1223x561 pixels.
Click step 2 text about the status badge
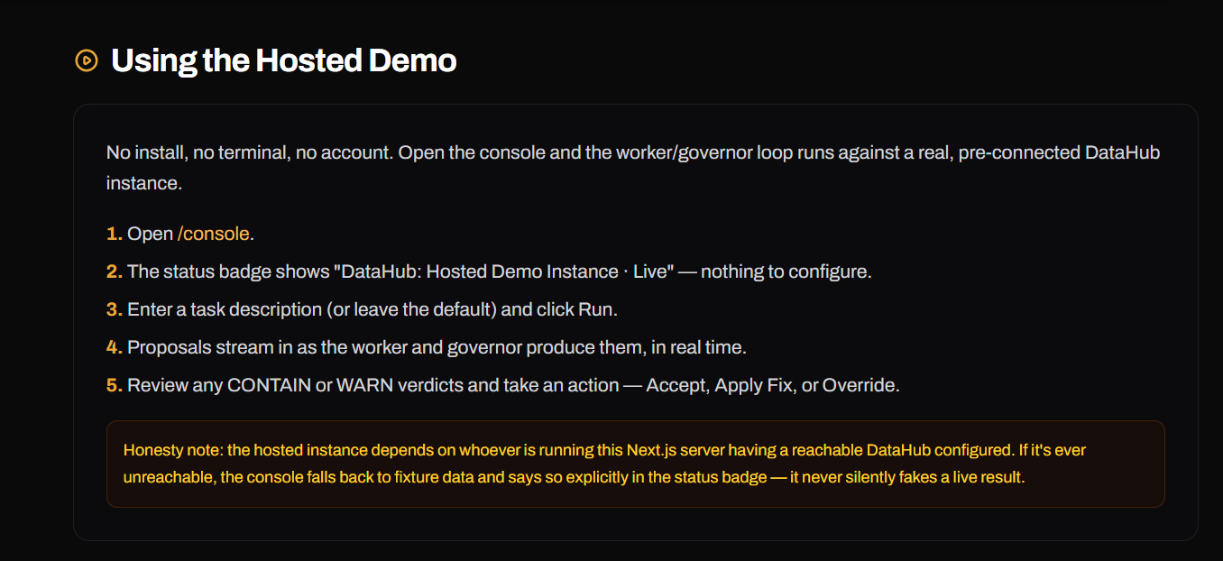[499, 271]
